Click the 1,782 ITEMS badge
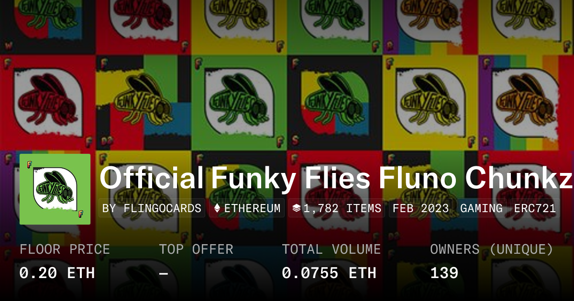Image resolution: width=574 pixels, height=301 pixels. tap(336, 208)
